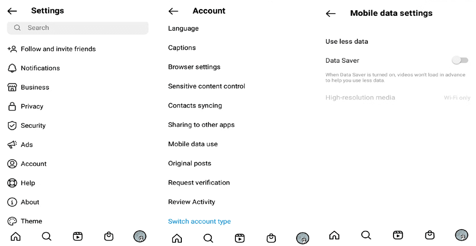The width and height of the screenshot is (476, 246).
Task: Tap Search icon in Settings screen bottom bar
Action: 47,236
